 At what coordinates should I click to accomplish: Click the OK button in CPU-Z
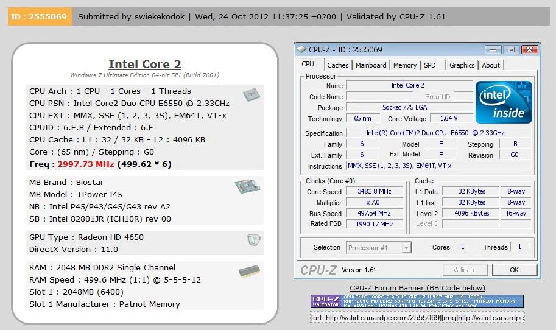pos(514,270)
